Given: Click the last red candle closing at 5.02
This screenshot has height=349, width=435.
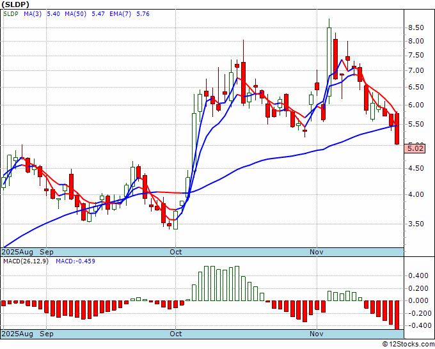Looking at the screenshot, I should tap(397, 128).
